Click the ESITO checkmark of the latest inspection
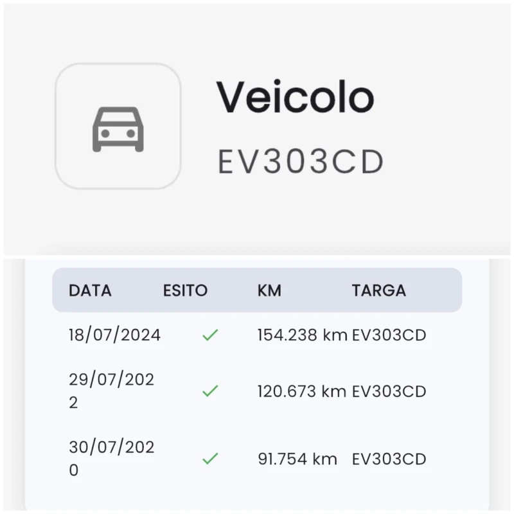514x514 pixels. pyautogui.click(x=209, y=333)
